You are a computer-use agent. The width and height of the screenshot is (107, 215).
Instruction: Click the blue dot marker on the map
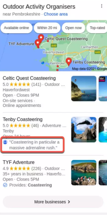tap(43, 63)
